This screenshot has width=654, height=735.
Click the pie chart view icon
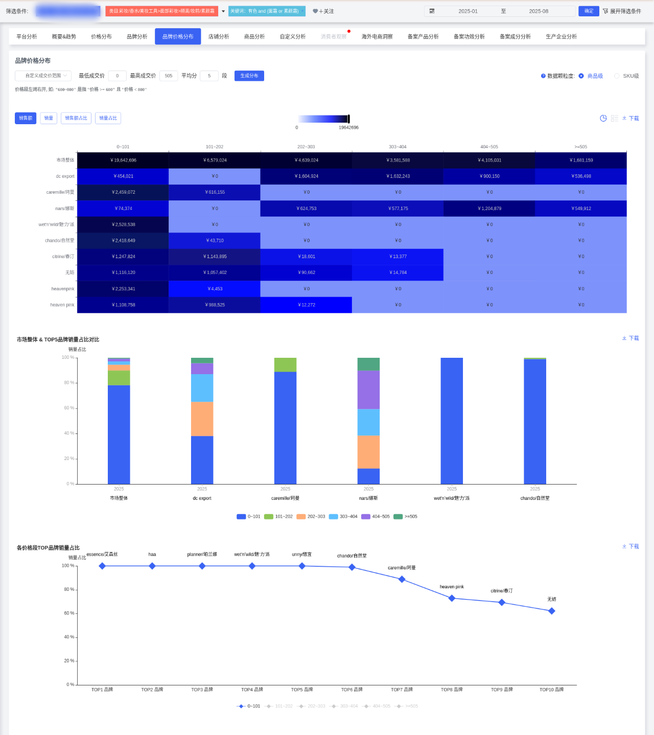(603, 118)
